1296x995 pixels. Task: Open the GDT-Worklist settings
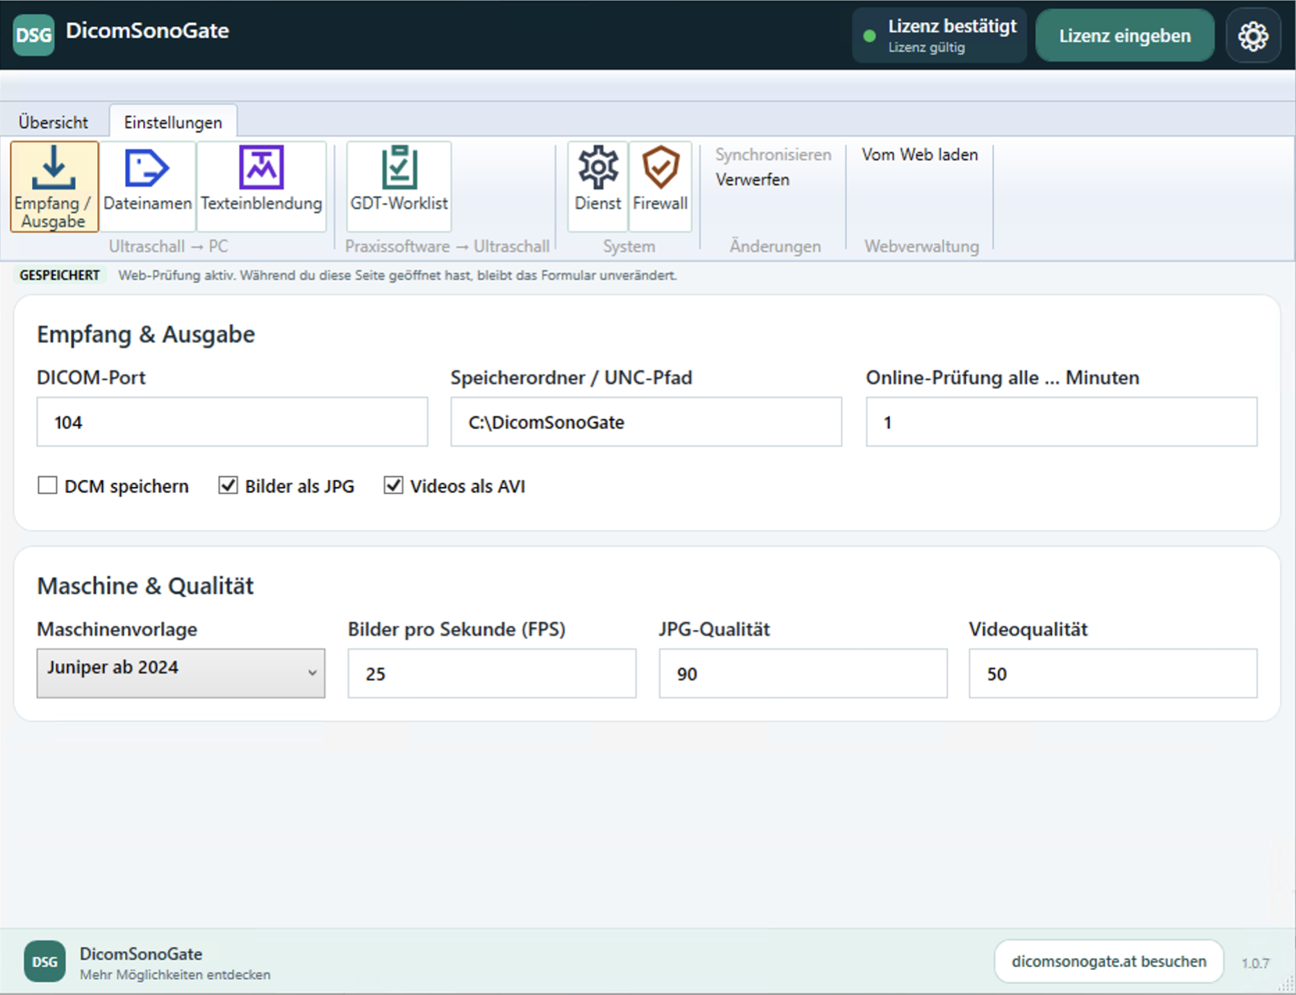399,186
